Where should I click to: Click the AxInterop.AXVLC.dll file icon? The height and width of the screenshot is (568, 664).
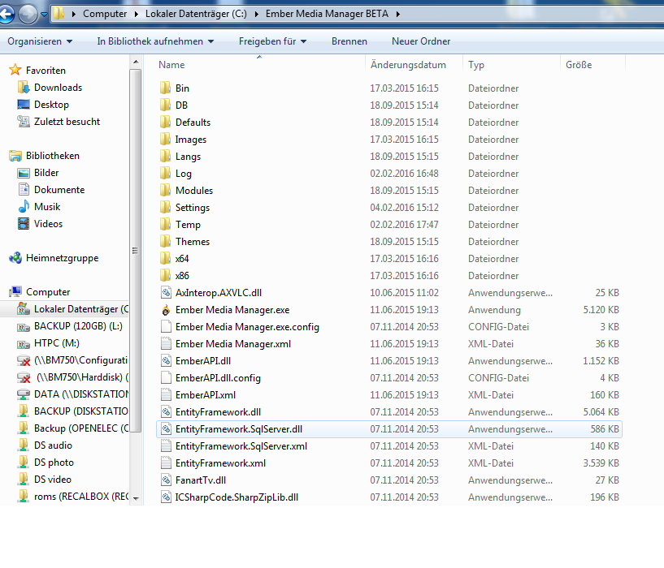coord(166,292)
